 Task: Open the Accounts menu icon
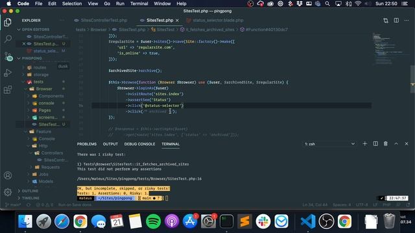(x=8, y=175)
